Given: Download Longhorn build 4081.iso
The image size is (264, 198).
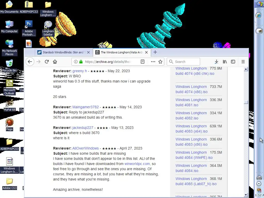Looking at the screenshot, I should [191, 102].
